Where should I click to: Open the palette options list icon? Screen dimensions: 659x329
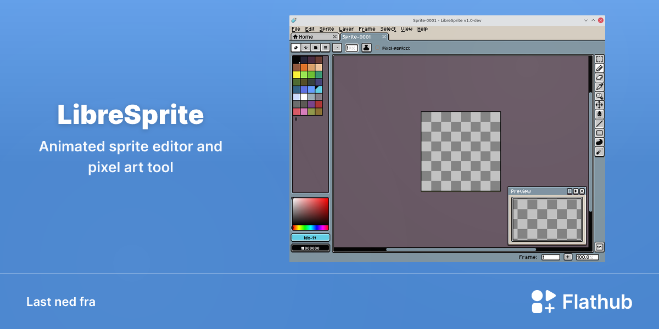coord(325,48)
